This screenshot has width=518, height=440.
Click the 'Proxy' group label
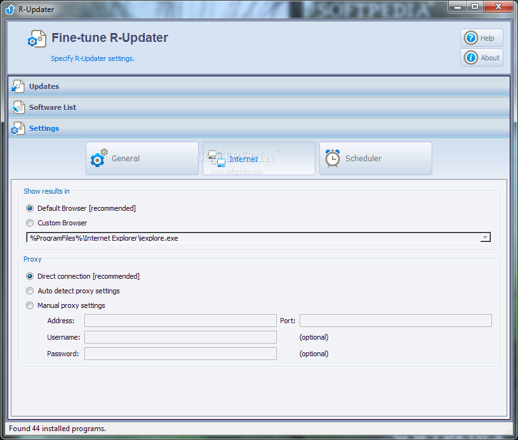pyautogui.click(x=32, y=259)
